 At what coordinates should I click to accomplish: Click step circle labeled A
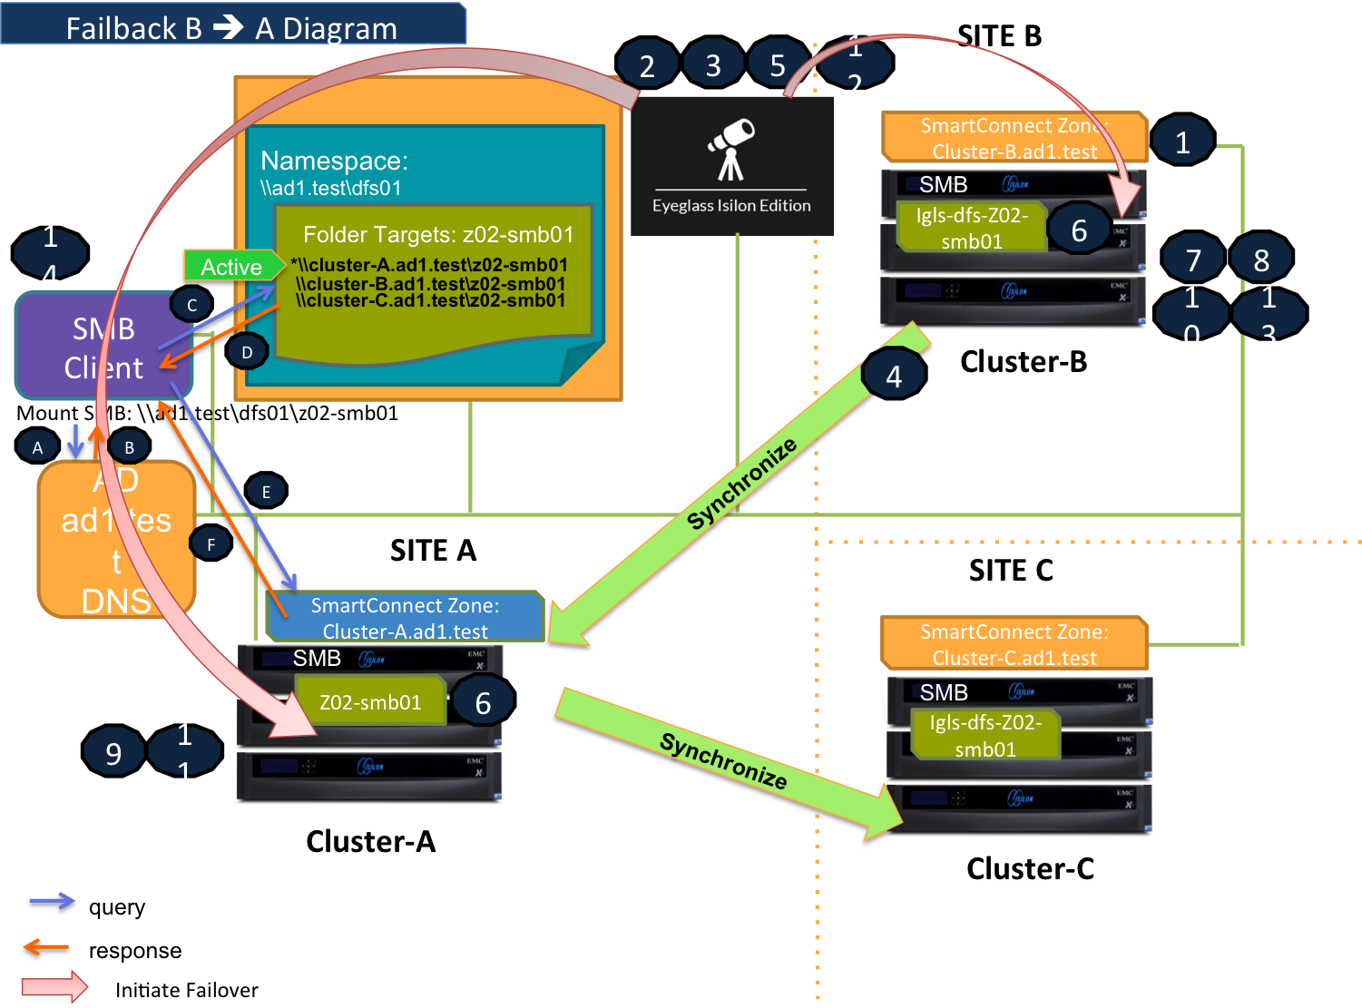pyautogui.click(x=37, y=446)
